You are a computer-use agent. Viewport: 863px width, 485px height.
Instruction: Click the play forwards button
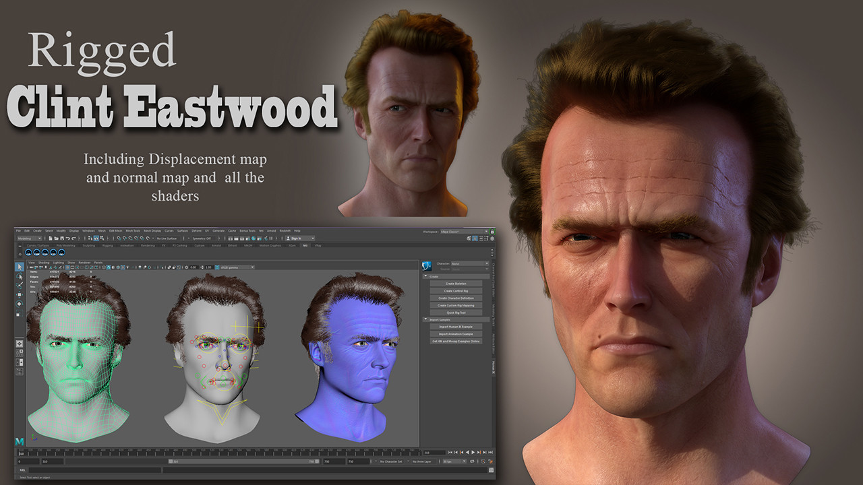[475, 452]
